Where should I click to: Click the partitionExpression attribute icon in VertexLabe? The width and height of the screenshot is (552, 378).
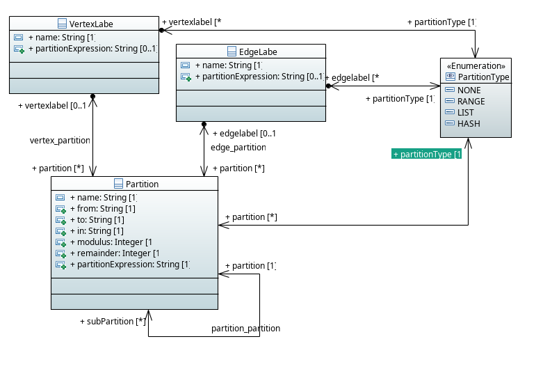coord(19,49)
